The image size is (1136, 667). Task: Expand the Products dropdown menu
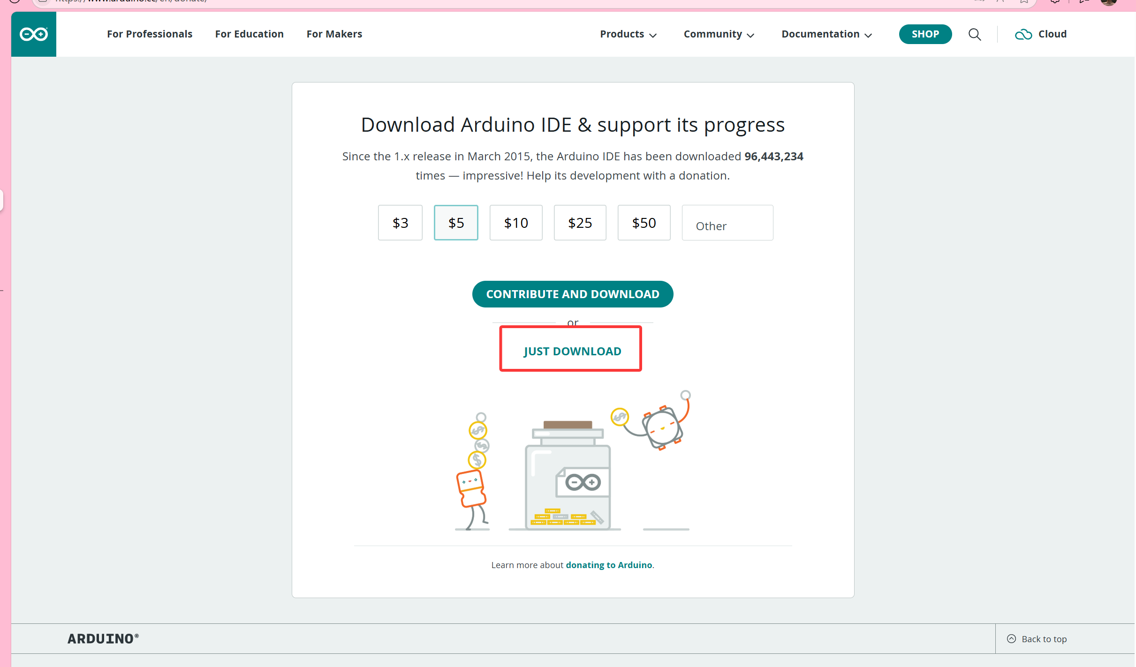click(628, 34)
